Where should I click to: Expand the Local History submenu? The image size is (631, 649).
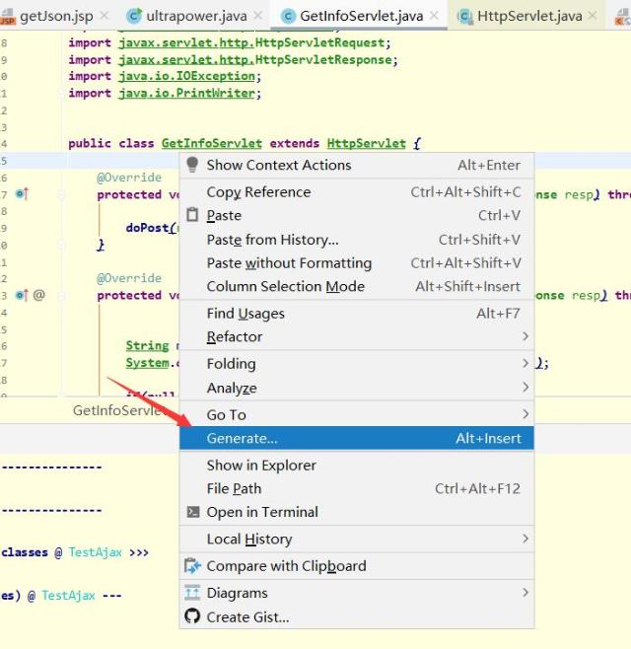click(x=525, y=540)
